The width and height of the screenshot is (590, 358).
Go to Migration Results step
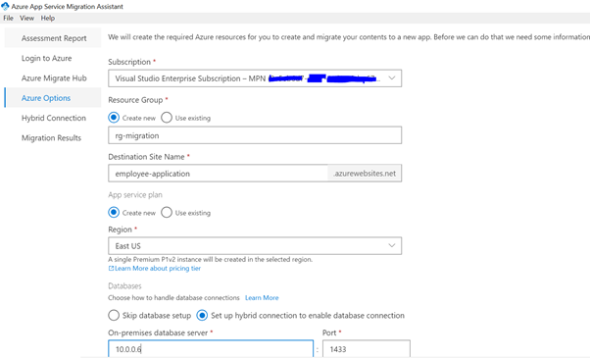coord(53,137)
